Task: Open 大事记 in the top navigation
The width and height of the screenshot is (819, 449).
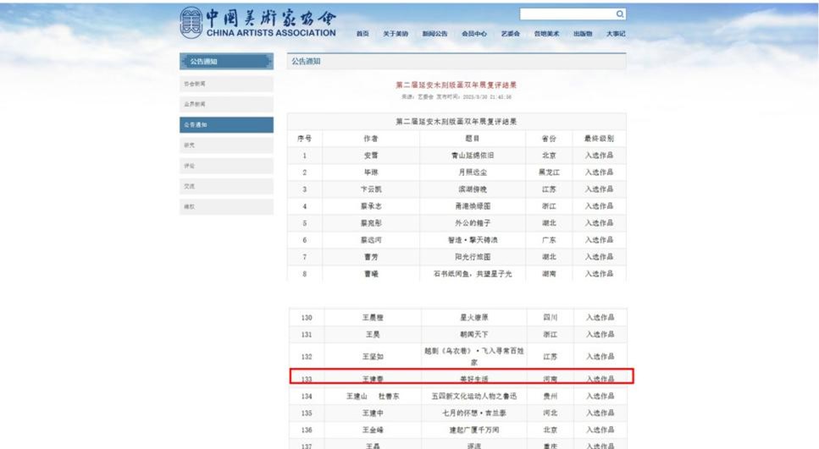Action: [616, 34]
